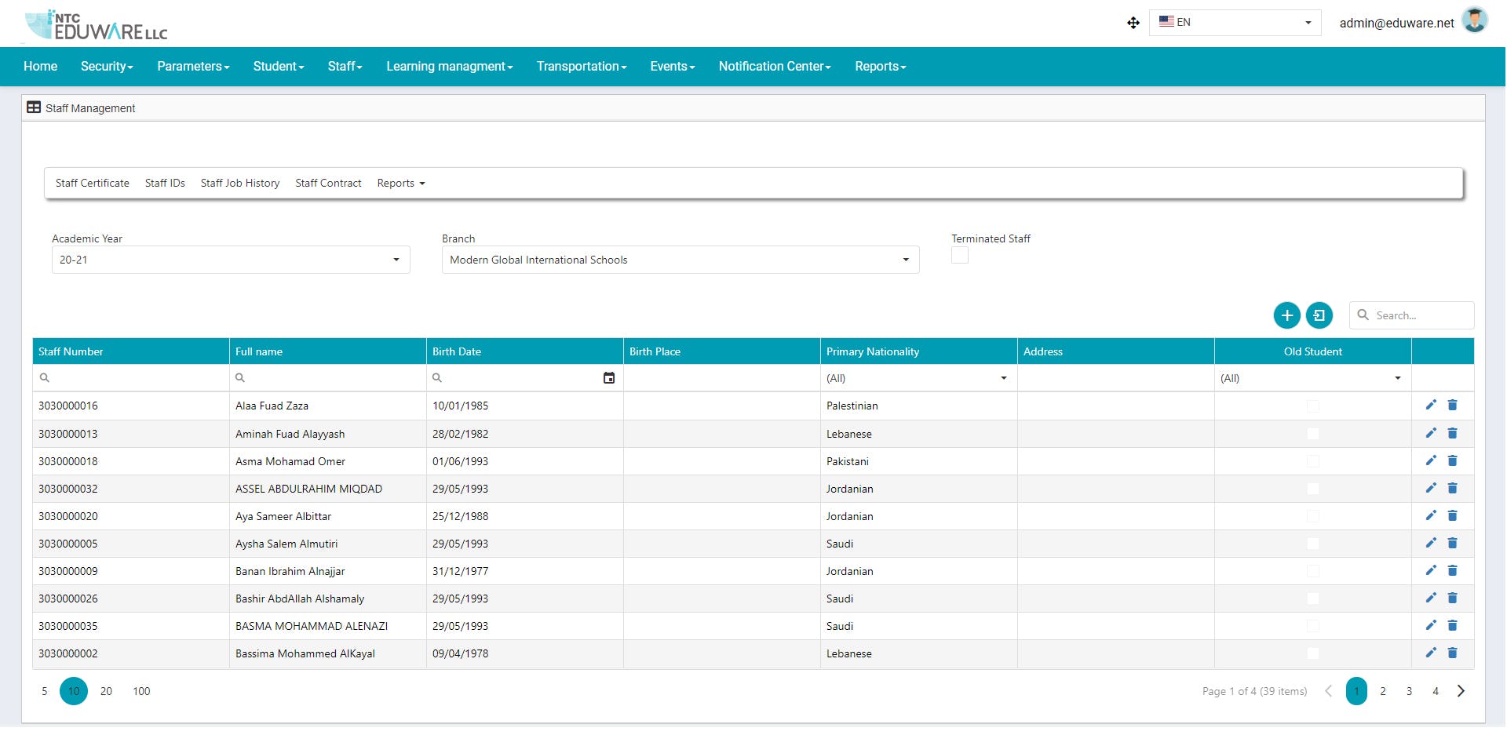Image resolution: width=1507 pixels, height=735 pixels.
Task: Enable the Terminated Staff checkbox
Action: coord(959,255)
